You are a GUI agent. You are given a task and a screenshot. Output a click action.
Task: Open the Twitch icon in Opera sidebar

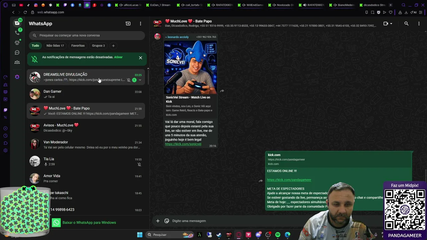click(x=5, y=110)
